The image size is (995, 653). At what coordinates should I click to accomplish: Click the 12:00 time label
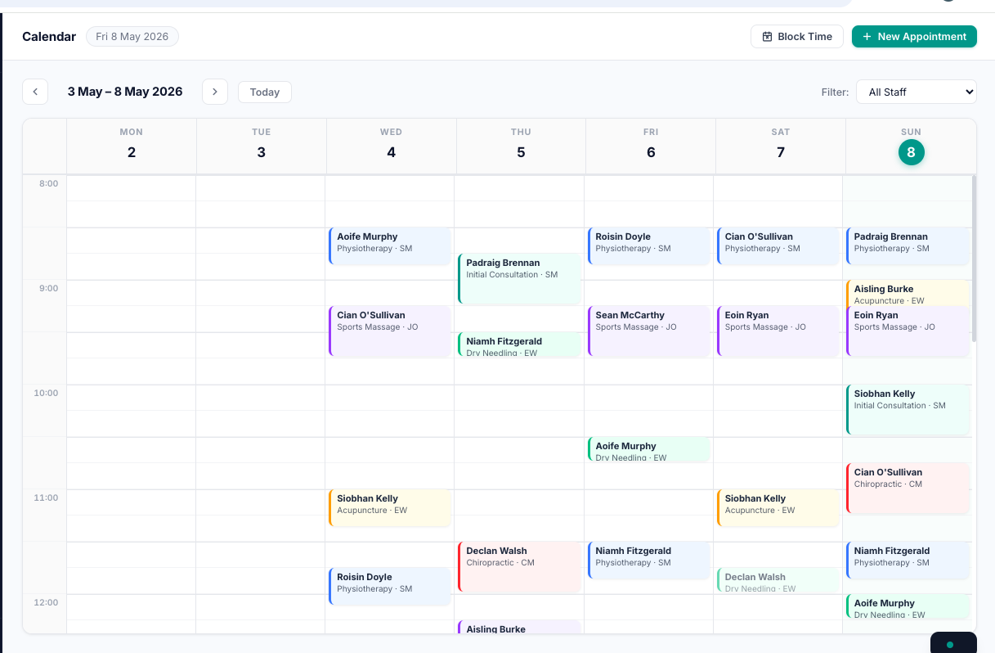46,602
